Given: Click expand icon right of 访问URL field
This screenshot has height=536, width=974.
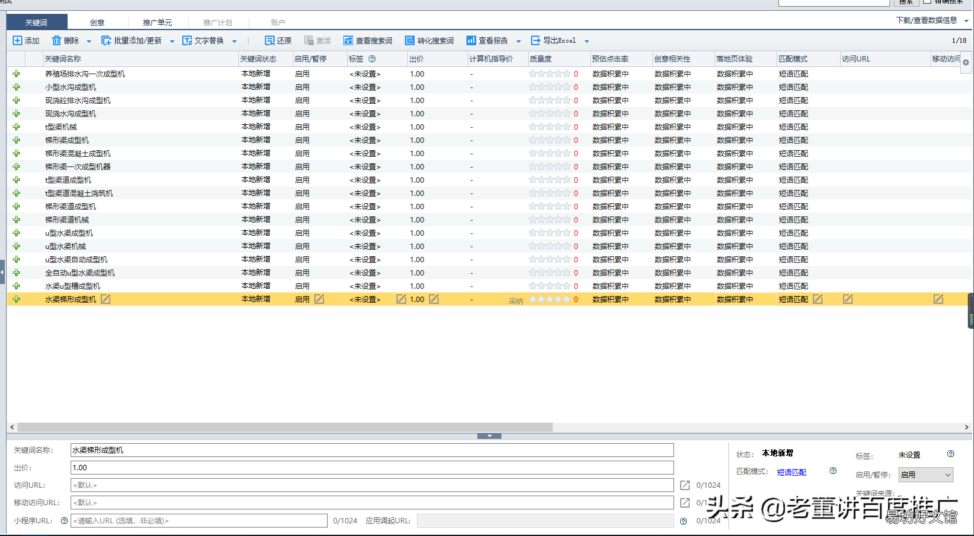Looking at the screenshot, I should 685,485.
